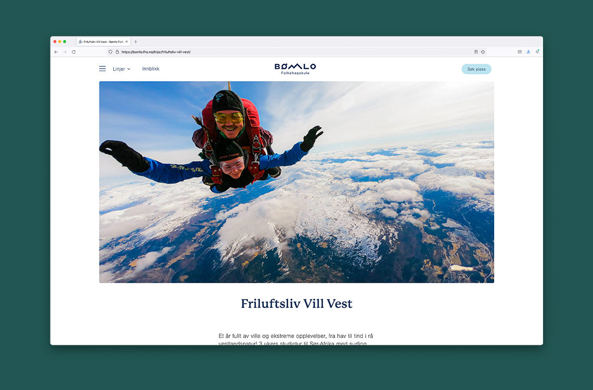The width and height of the screenshot is (593, 390).
Task: Click the Søk plass button
Action: point(476,69)
